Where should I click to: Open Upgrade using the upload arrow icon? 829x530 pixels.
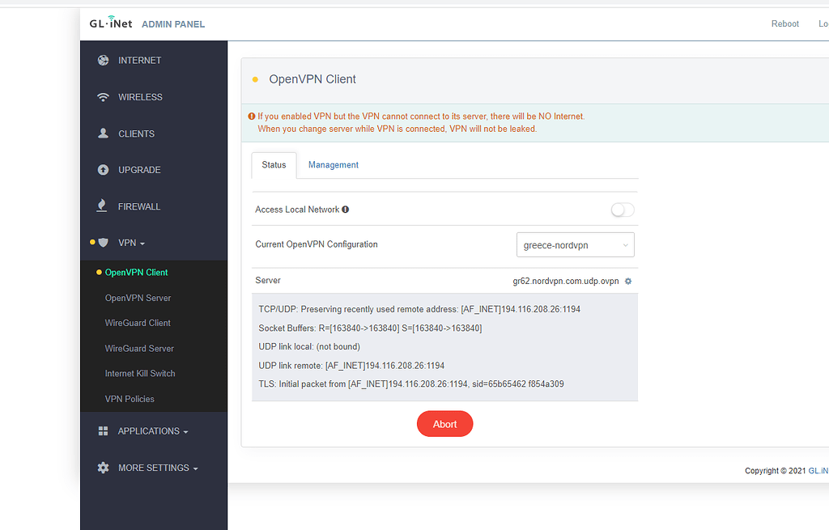(103, 169)
